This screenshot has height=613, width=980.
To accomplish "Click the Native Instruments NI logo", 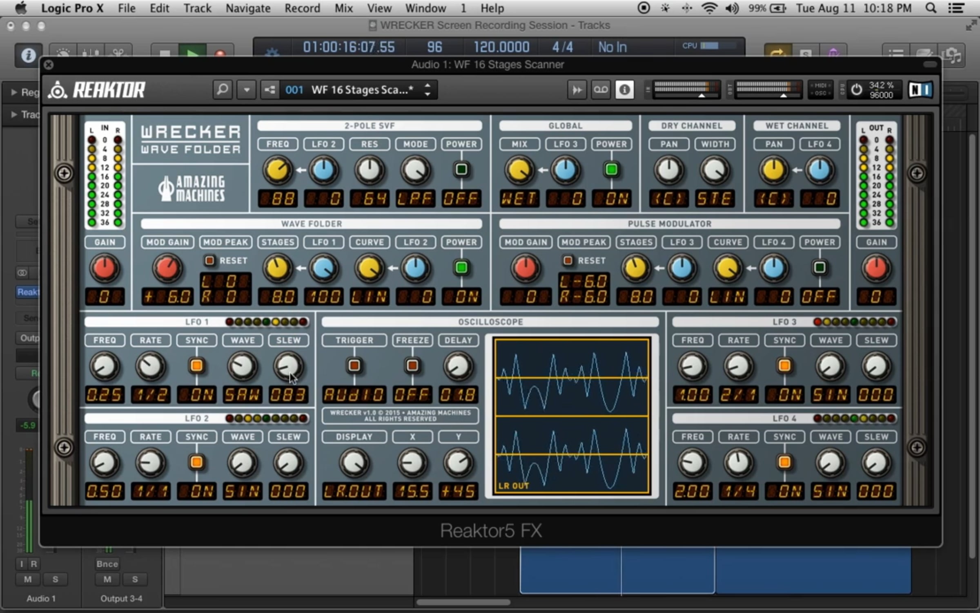I will pos(920,89).
